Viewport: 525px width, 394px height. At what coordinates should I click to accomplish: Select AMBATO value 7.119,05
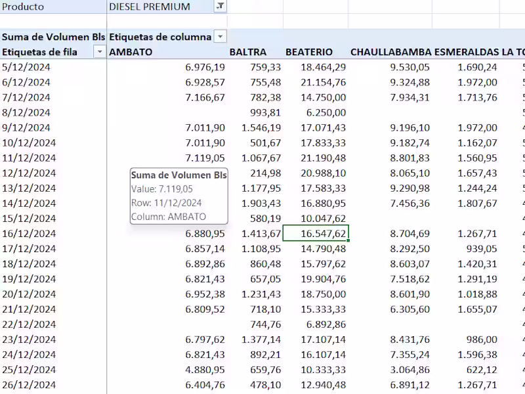(x=205, y=158)
